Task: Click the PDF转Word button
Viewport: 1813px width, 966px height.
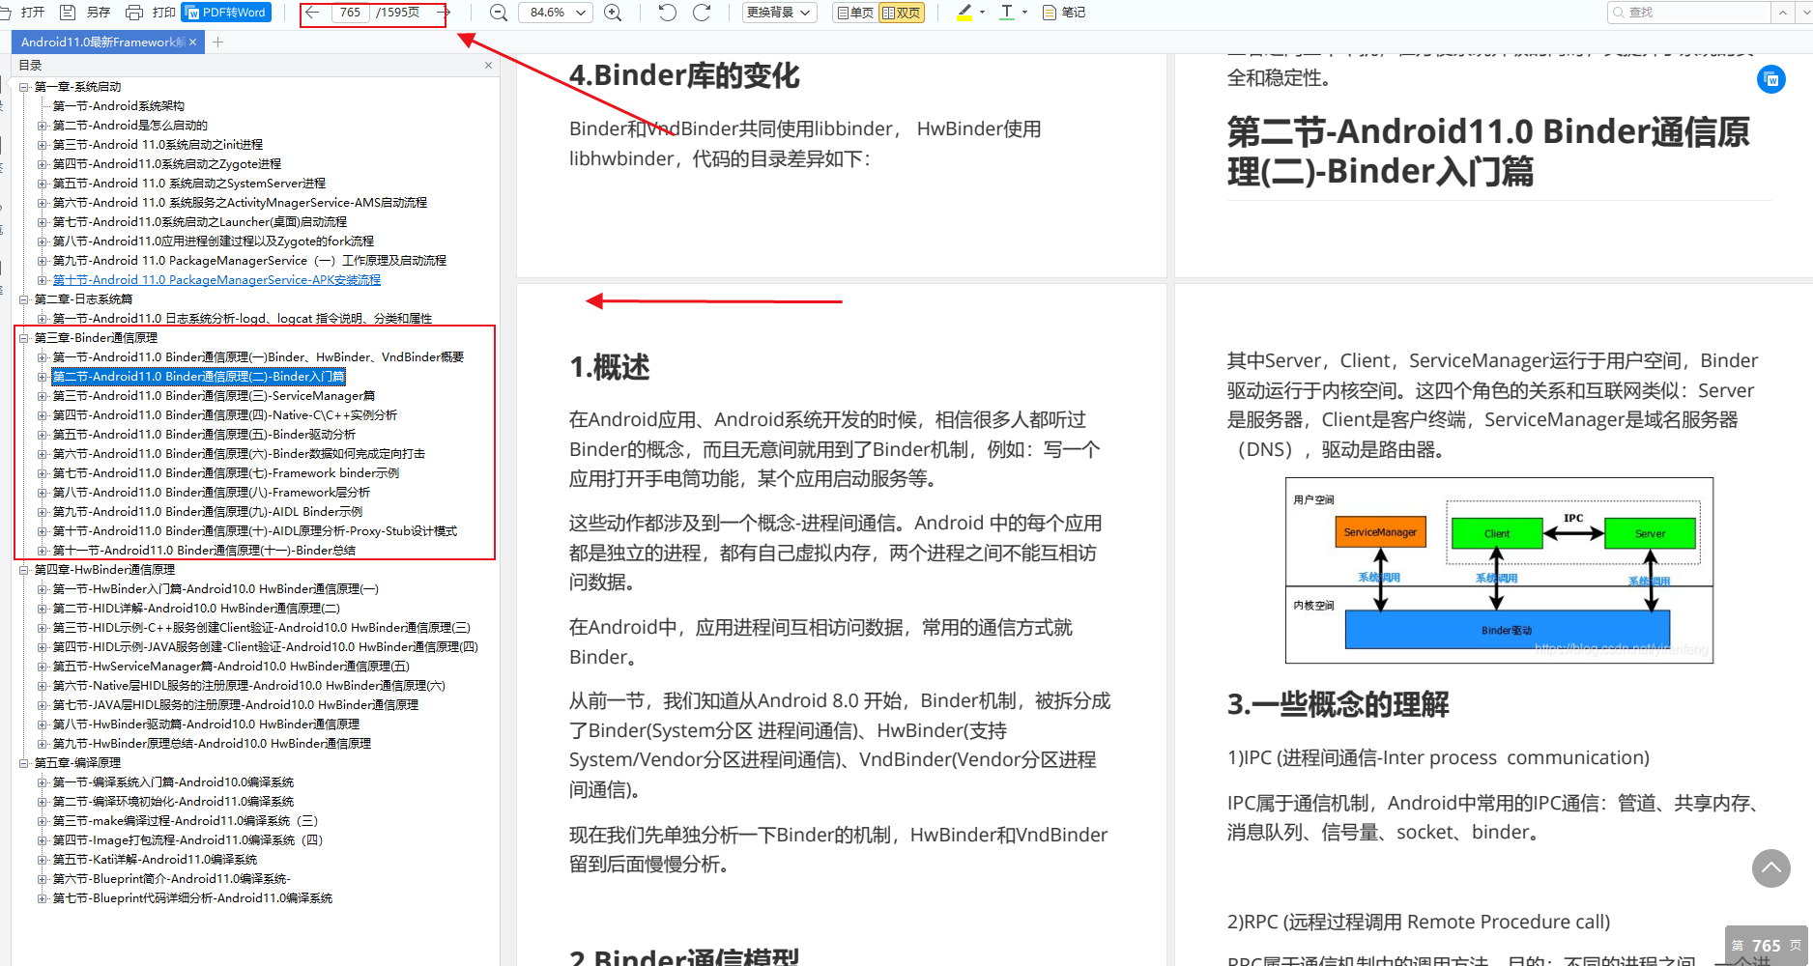Action: click(x=226, y=13)
